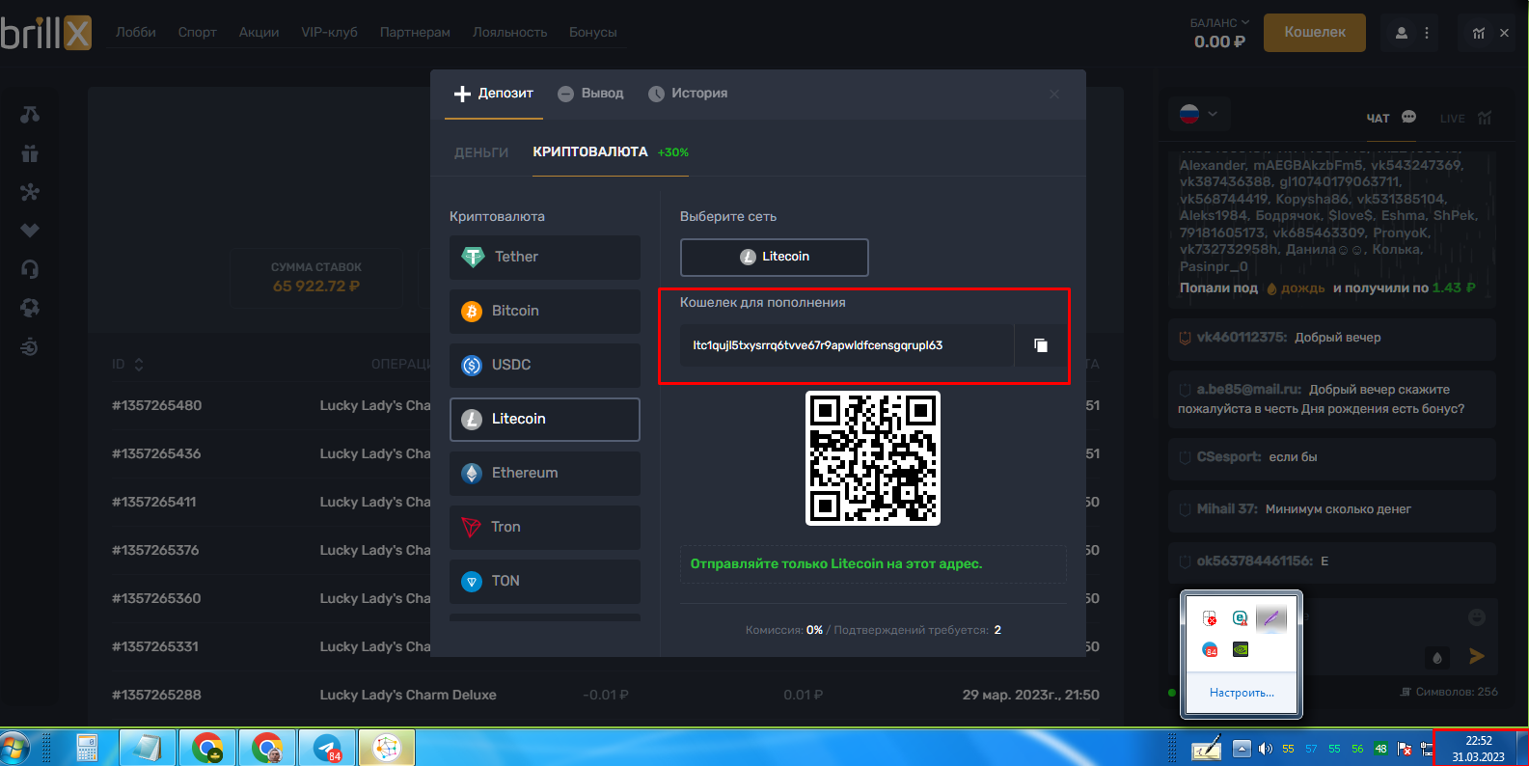Open Спорт in top navigation
1529x766 pixels.
197,32
